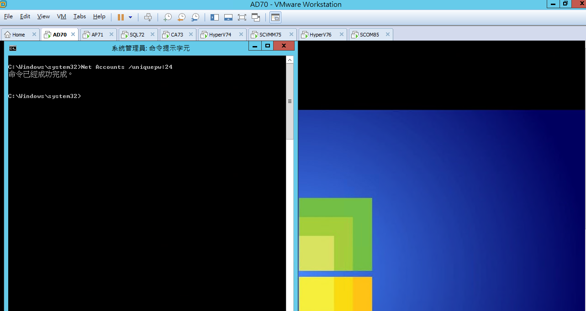The image size is (586, 311).
Task: Click the Pause/Suspend VM toolbar button
Action: pos(121,17)
